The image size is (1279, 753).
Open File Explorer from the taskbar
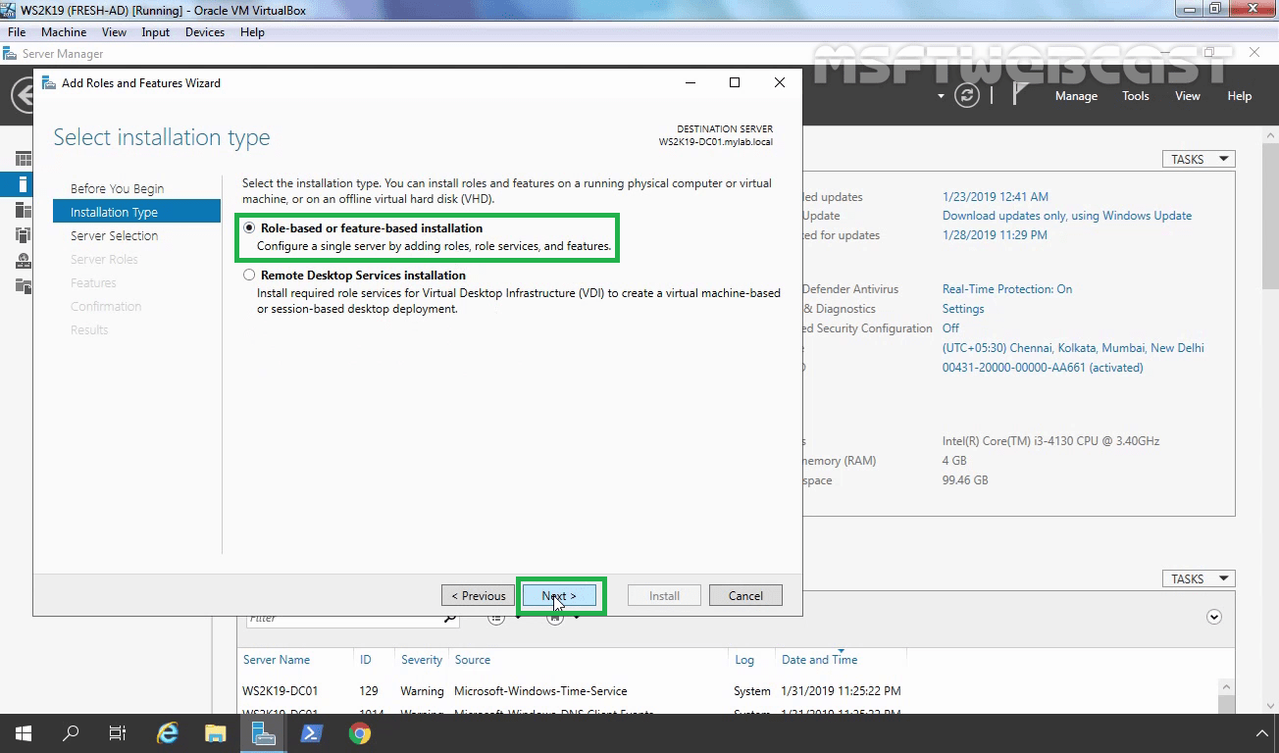tap(215, 732)
